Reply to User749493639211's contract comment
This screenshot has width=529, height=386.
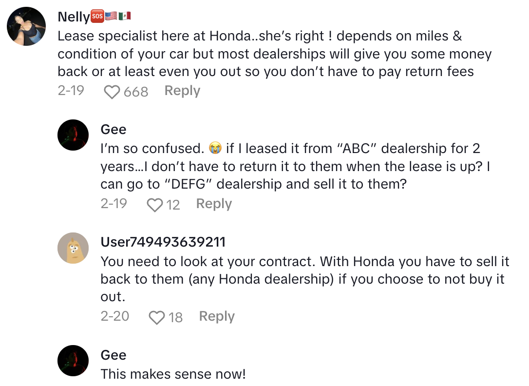217,317
